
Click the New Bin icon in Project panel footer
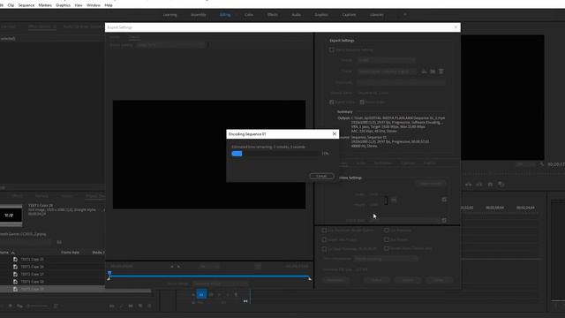coord(131,306)
